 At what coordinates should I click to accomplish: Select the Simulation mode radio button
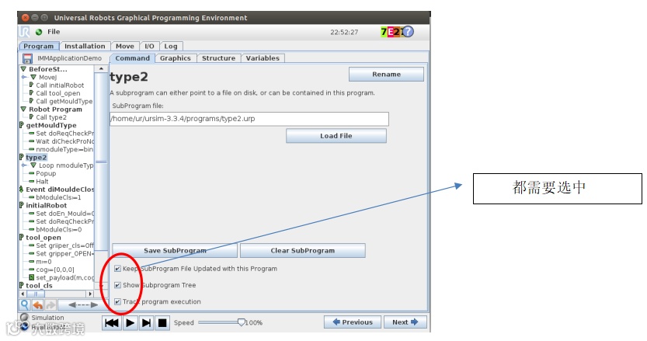pyautogui.click(x=25, y=317)
